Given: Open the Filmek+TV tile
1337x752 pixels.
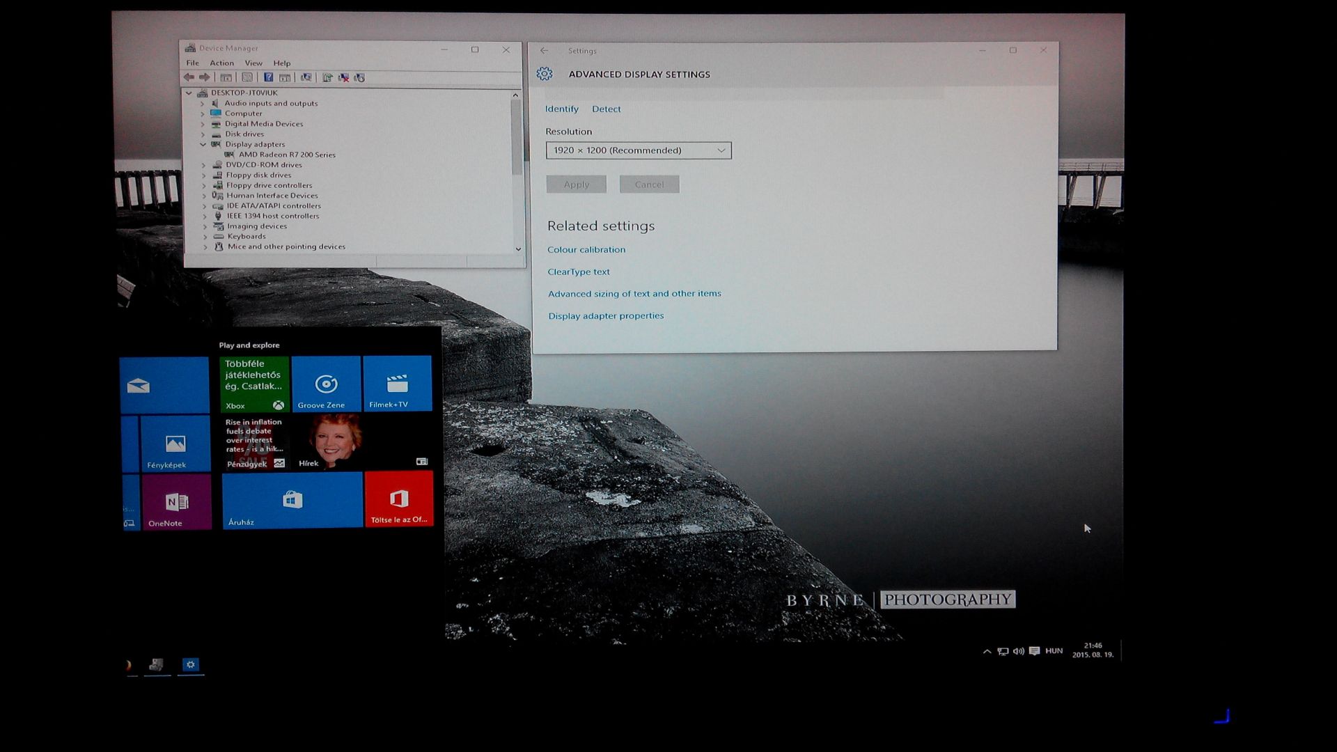Looking at the screenshot, I should [398, 383].
